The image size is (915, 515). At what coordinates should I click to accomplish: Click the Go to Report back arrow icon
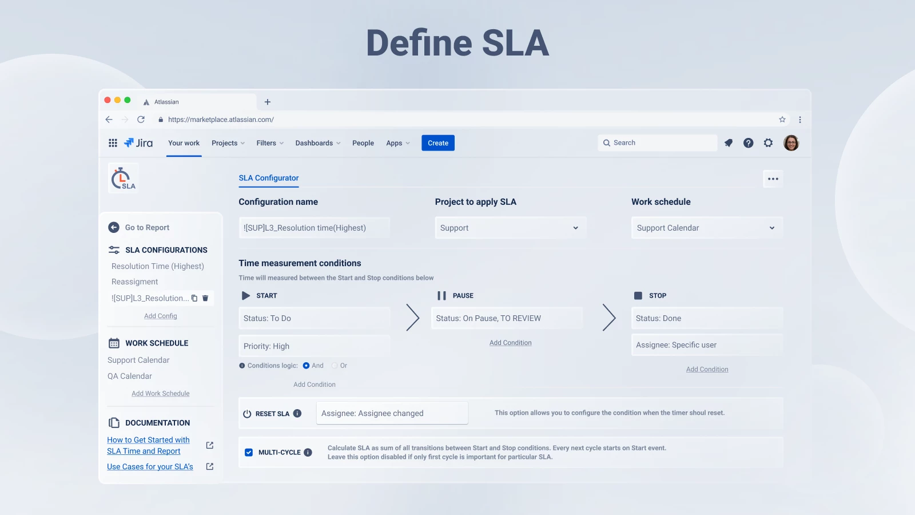[114, 227]
